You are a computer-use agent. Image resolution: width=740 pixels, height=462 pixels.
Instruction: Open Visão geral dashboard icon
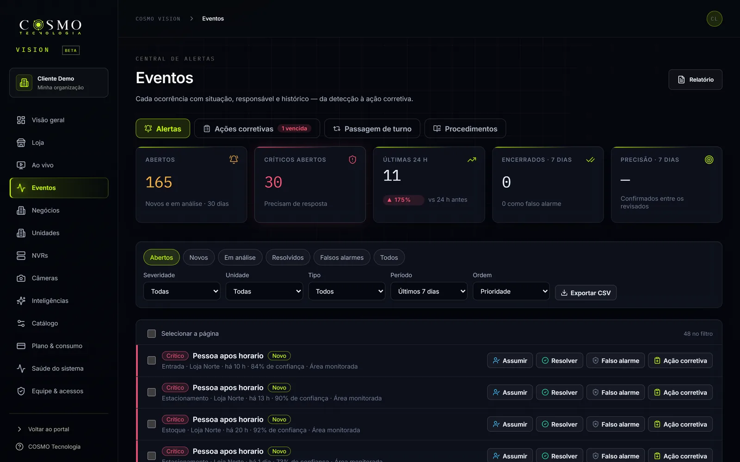click(21, 120)
